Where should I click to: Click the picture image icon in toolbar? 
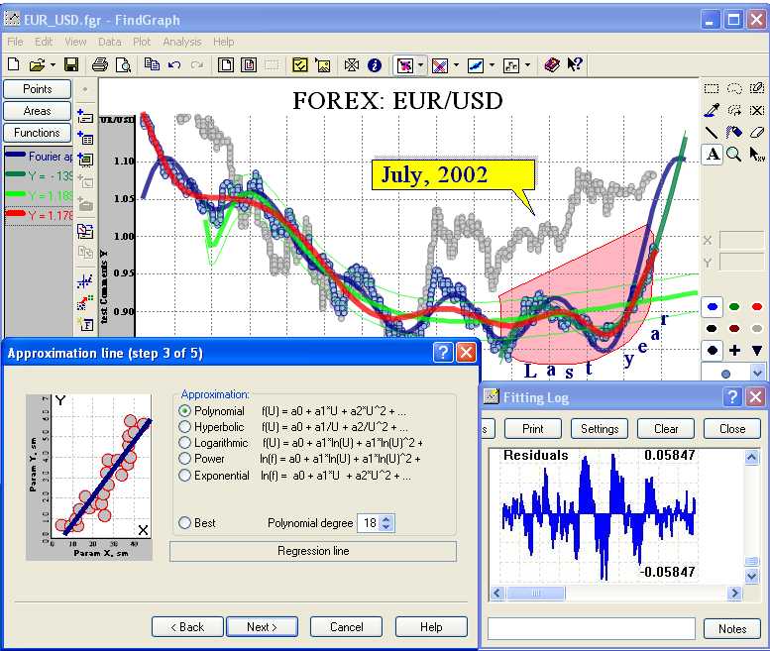[x=323, y=64]
